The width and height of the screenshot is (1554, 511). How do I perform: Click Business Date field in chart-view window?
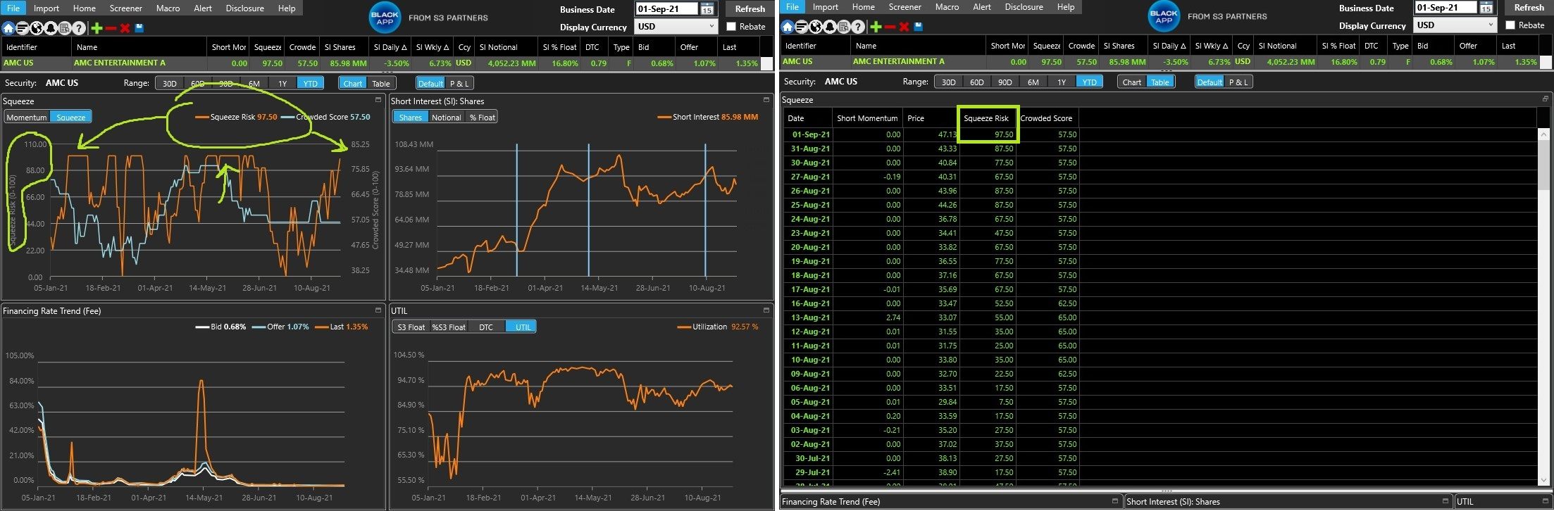pos(666,9)
